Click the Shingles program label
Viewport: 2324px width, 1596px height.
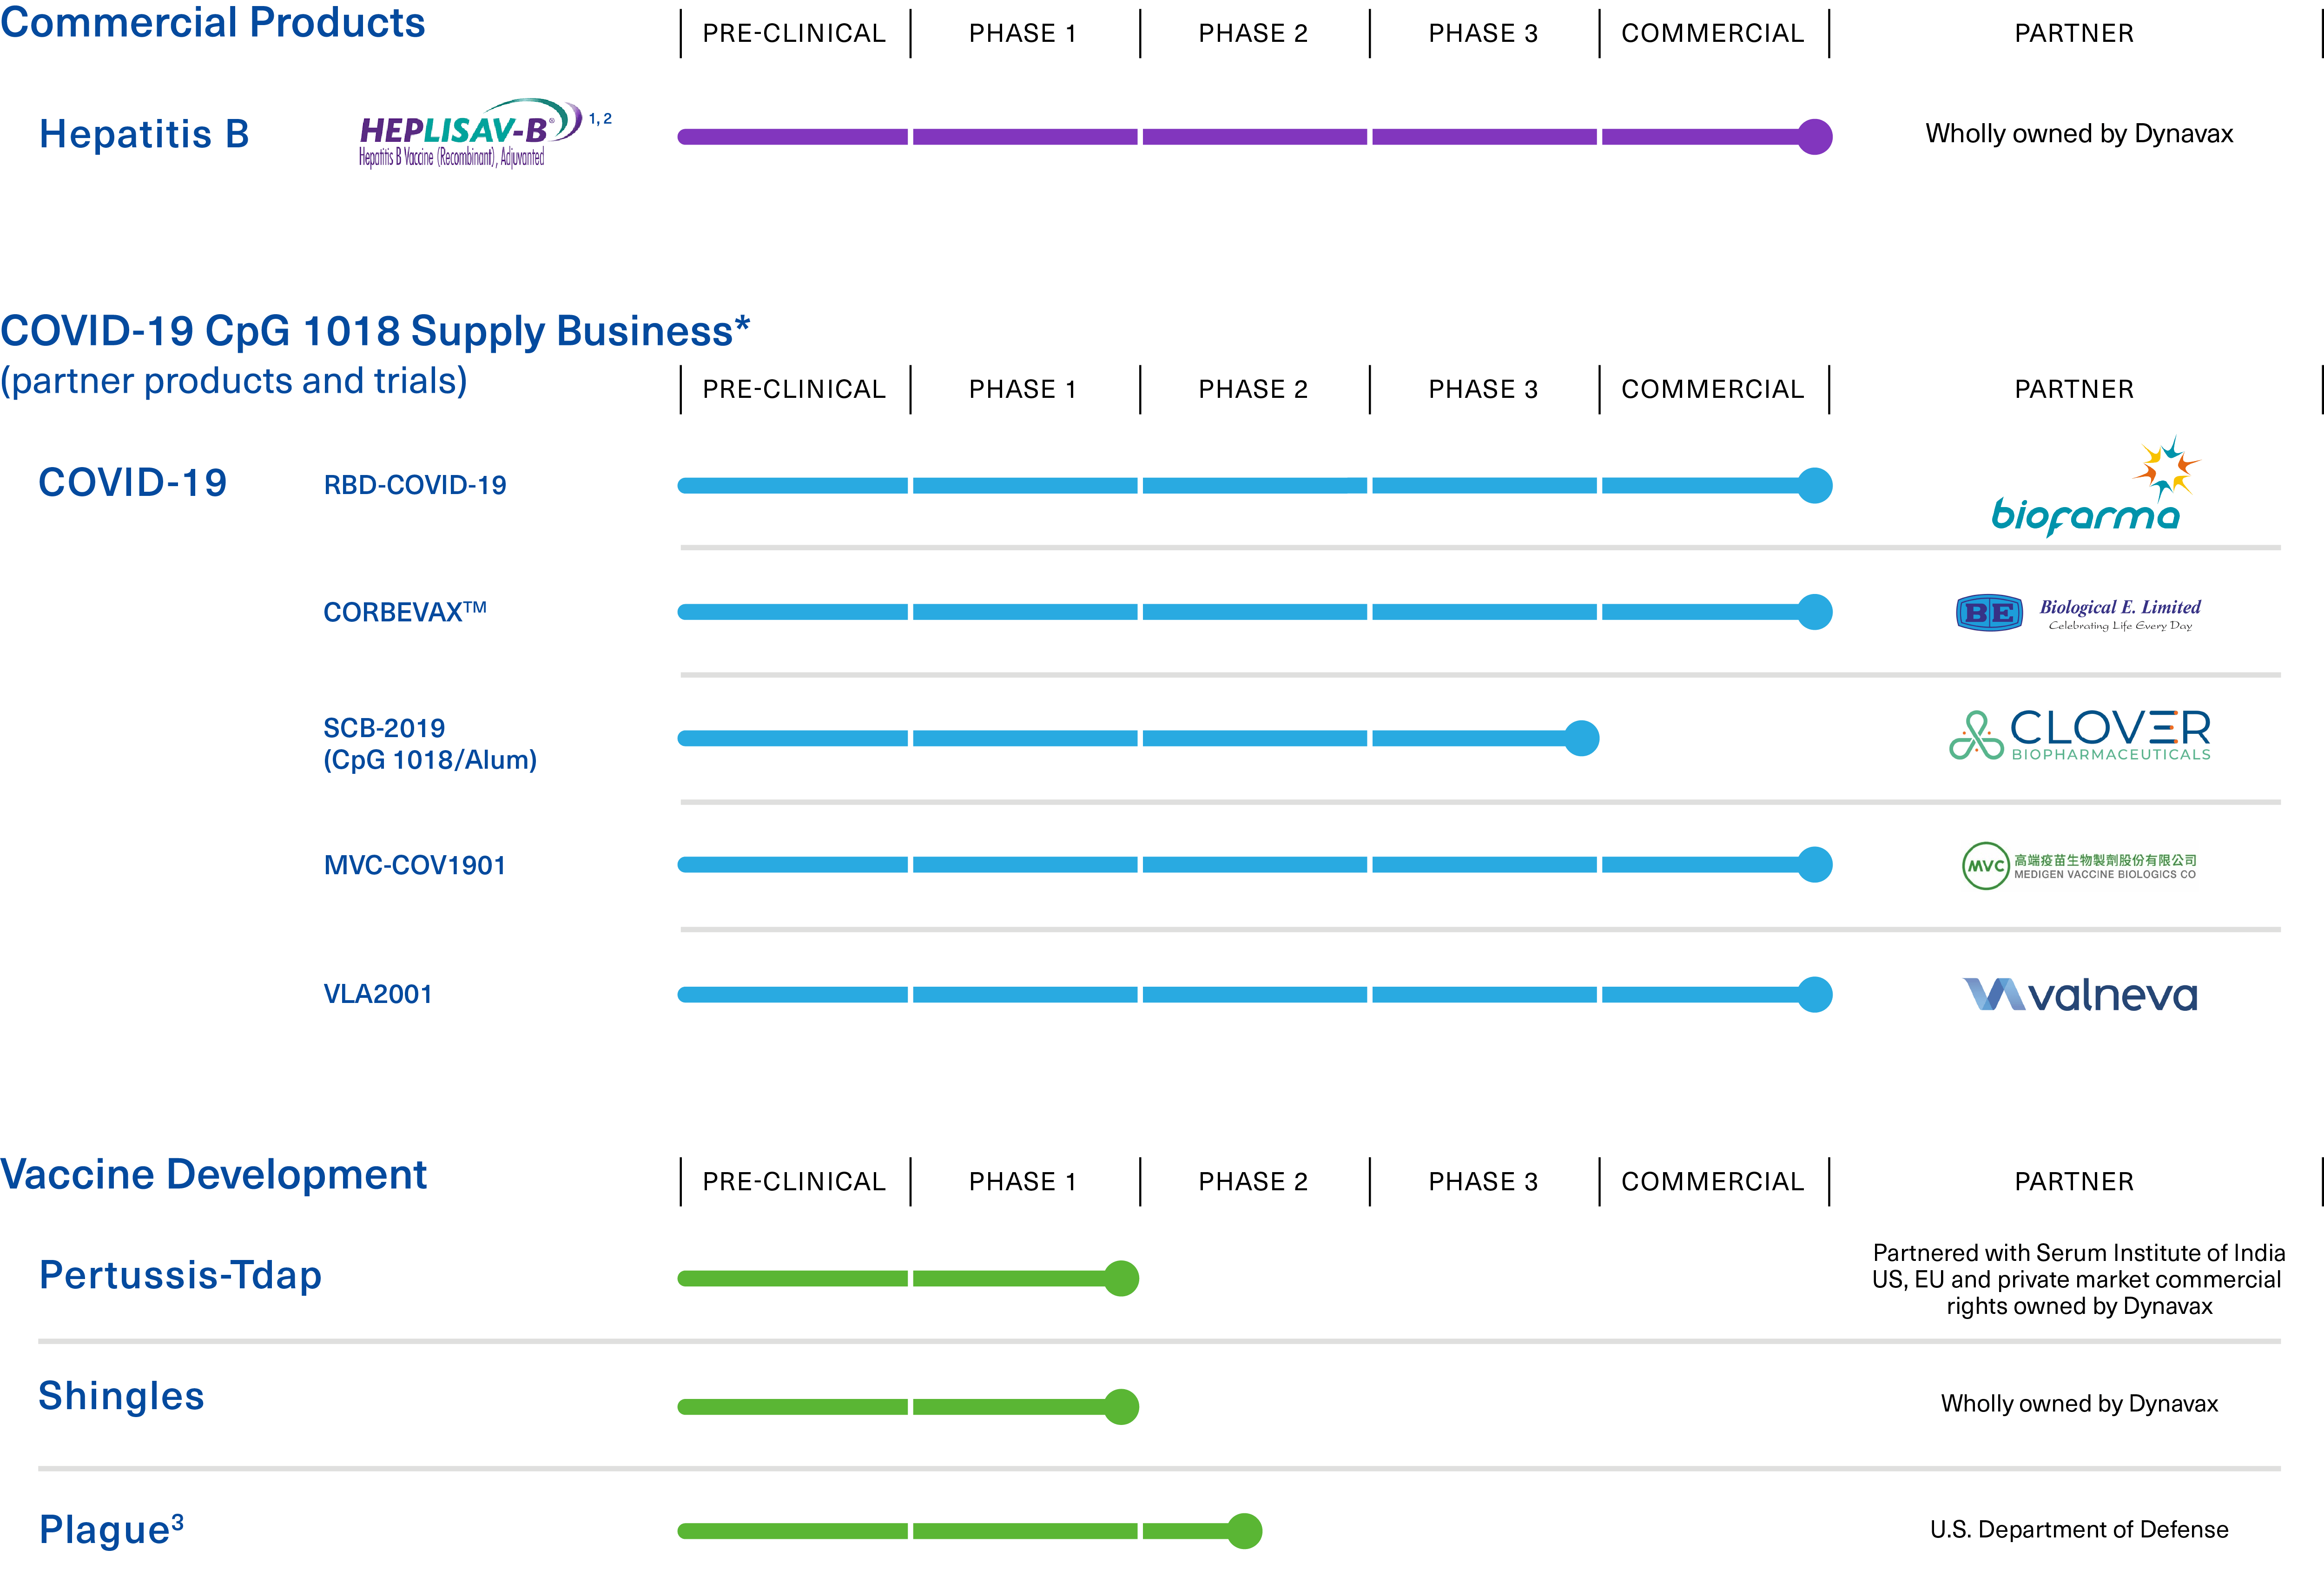coord(121,1397)
